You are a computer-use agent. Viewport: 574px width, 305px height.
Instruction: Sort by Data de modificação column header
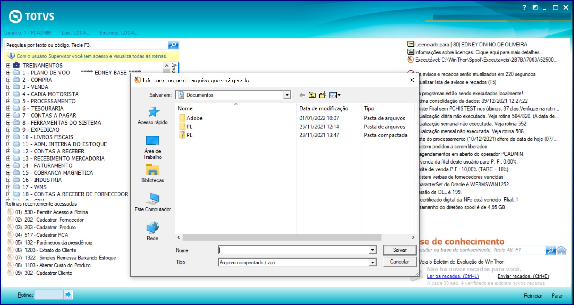tap(328, 108)
